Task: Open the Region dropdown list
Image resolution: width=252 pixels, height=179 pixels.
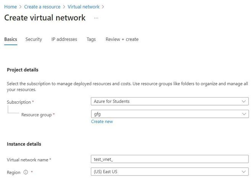Action: (169, 172)
